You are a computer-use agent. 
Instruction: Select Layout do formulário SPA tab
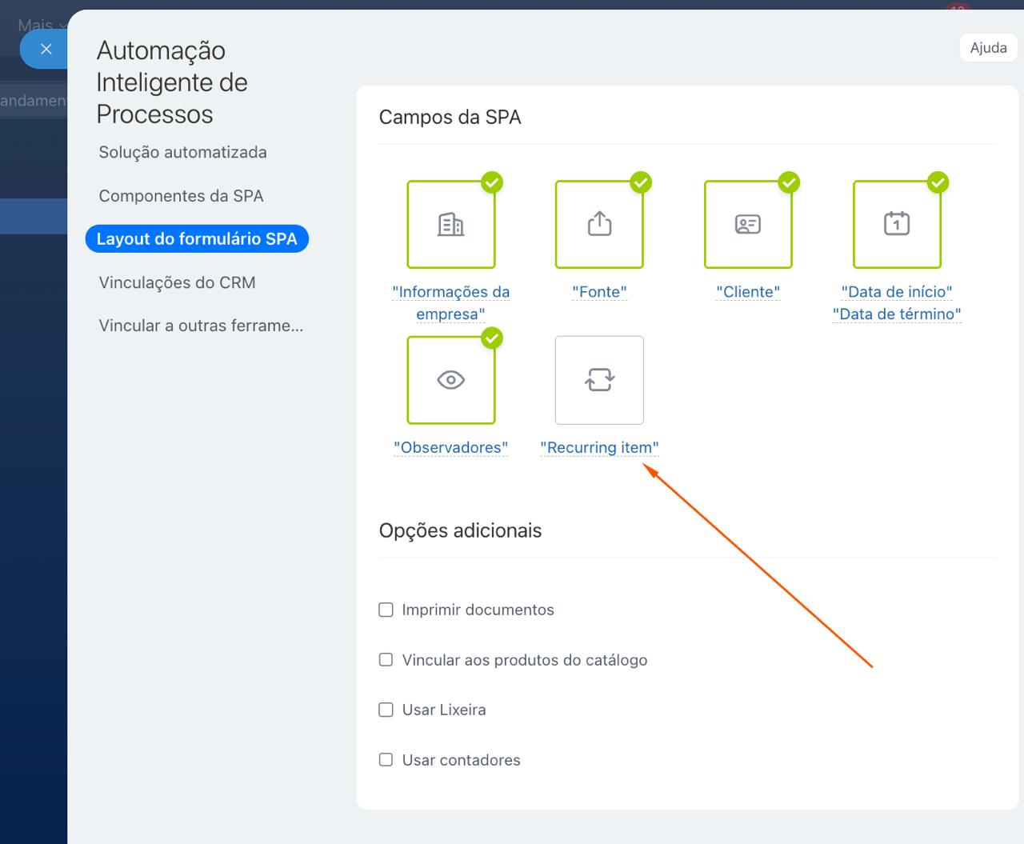coord(197,238)
